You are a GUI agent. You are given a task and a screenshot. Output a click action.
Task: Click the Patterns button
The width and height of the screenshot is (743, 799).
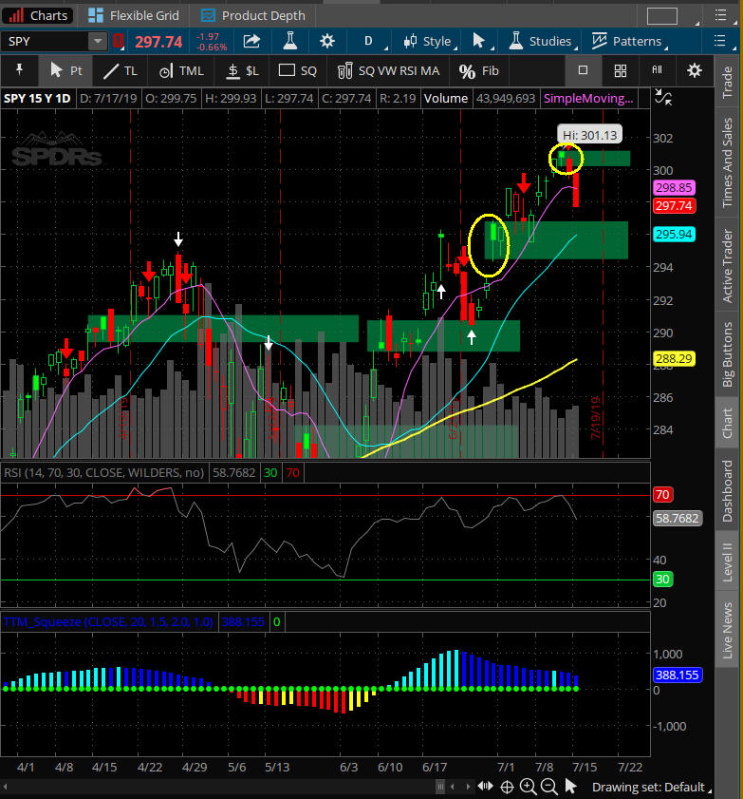pos(626,41)
